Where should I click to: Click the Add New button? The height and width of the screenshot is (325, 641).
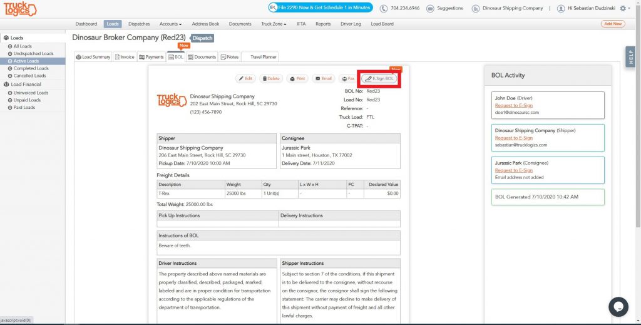pos(613,24)
